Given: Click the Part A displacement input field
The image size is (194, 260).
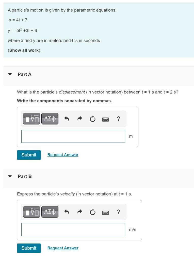Looking at the screenshot, I should point(73,136).
